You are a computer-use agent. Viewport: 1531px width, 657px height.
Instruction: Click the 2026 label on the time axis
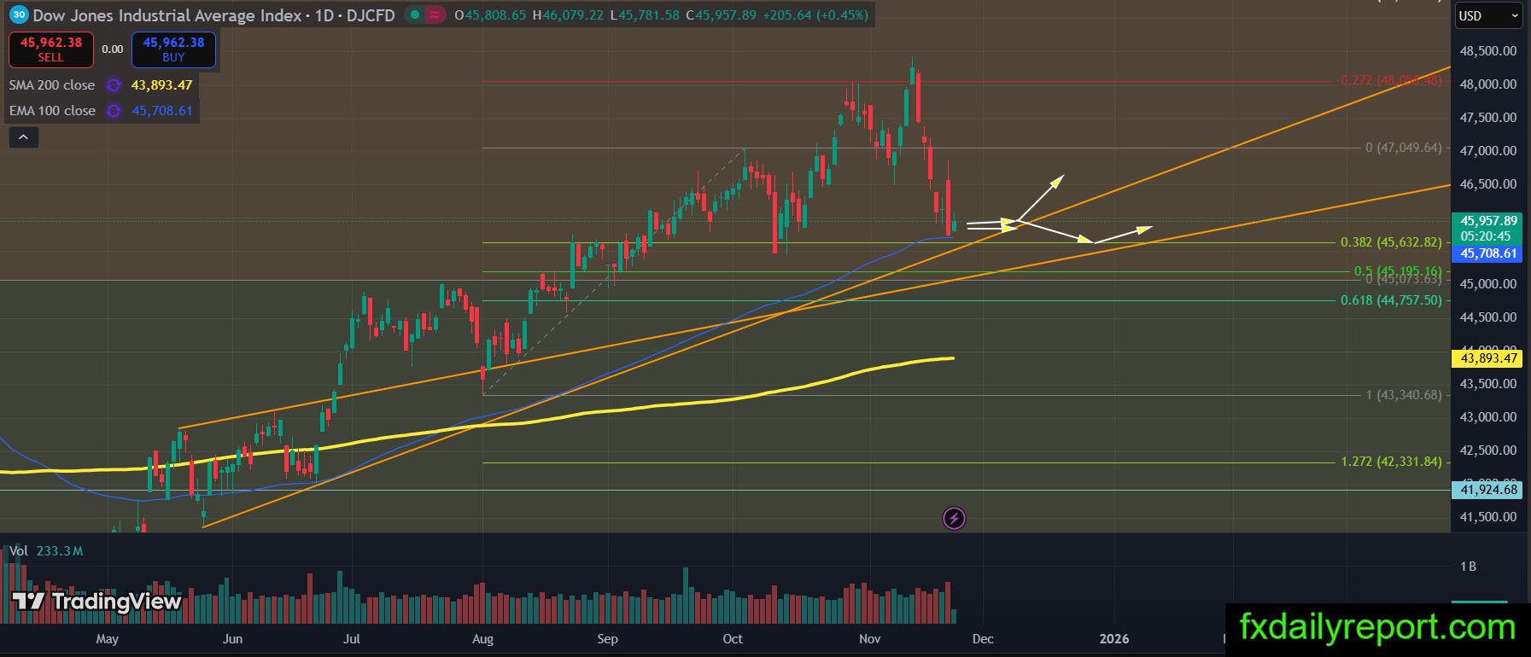tap(1114, 639)
